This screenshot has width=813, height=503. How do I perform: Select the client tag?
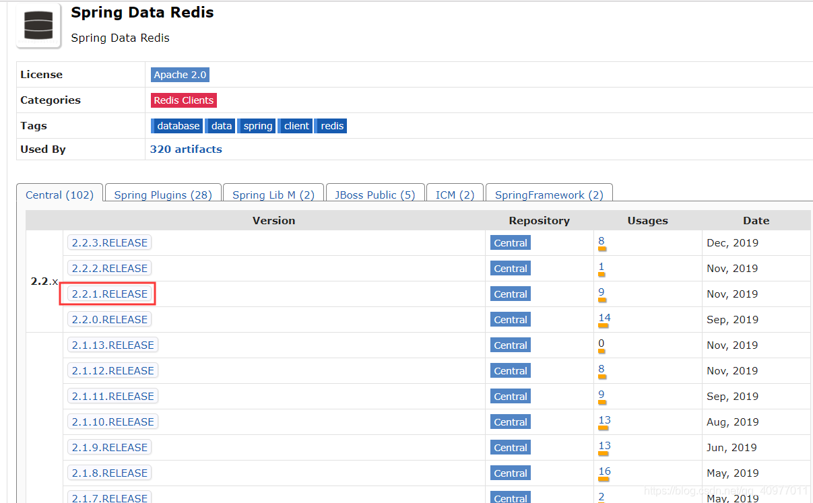pos(296,126)
